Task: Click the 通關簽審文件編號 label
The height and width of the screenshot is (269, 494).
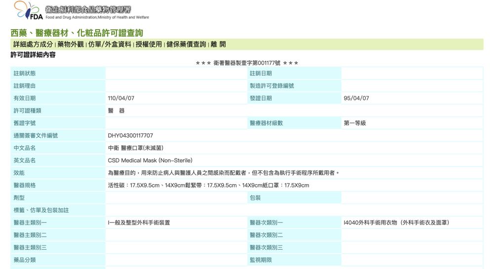Action: pos(36,136)
